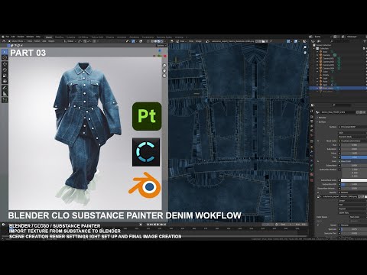Open the Modifiers wrench properties tab

pyautogui.click(x=312, y=151)
